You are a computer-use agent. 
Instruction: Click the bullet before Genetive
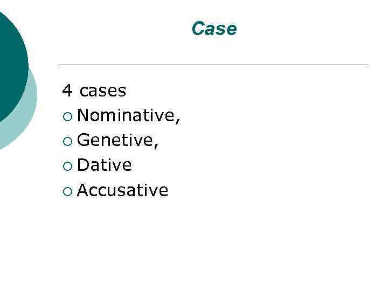66,141
